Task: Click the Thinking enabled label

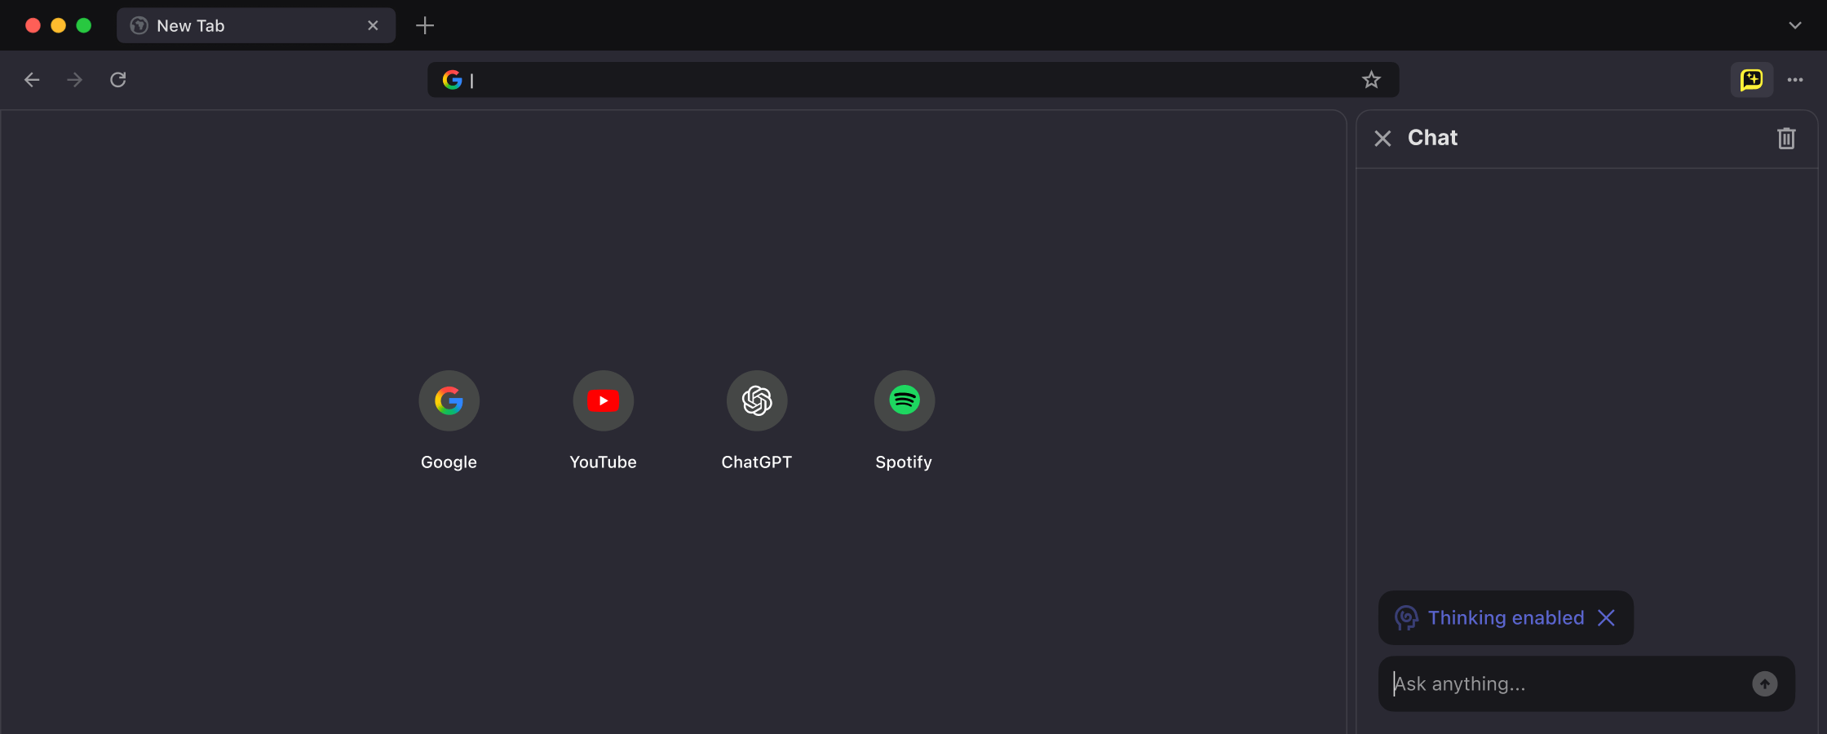Action: click(1506, 618)
